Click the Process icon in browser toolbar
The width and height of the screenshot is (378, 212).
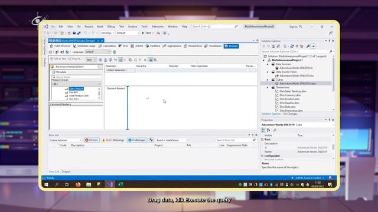tap(50, 52)
